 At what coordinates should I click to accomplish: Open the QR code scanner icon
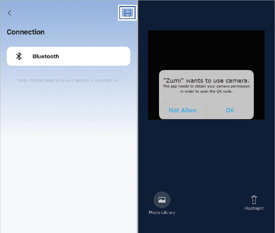tap(127, 13)
